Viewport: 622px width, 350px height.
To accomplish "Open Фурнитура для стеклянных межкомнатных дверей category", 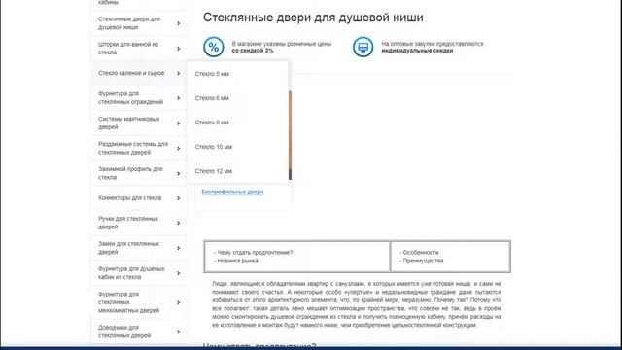I will [129, 302].
